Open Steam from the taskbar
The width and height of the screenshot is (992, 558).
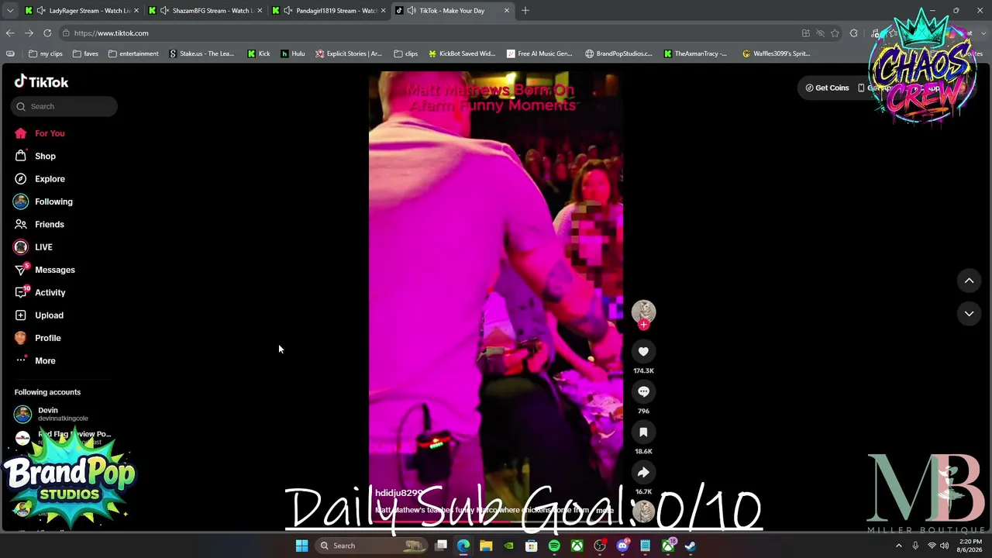tap(690, 546)
